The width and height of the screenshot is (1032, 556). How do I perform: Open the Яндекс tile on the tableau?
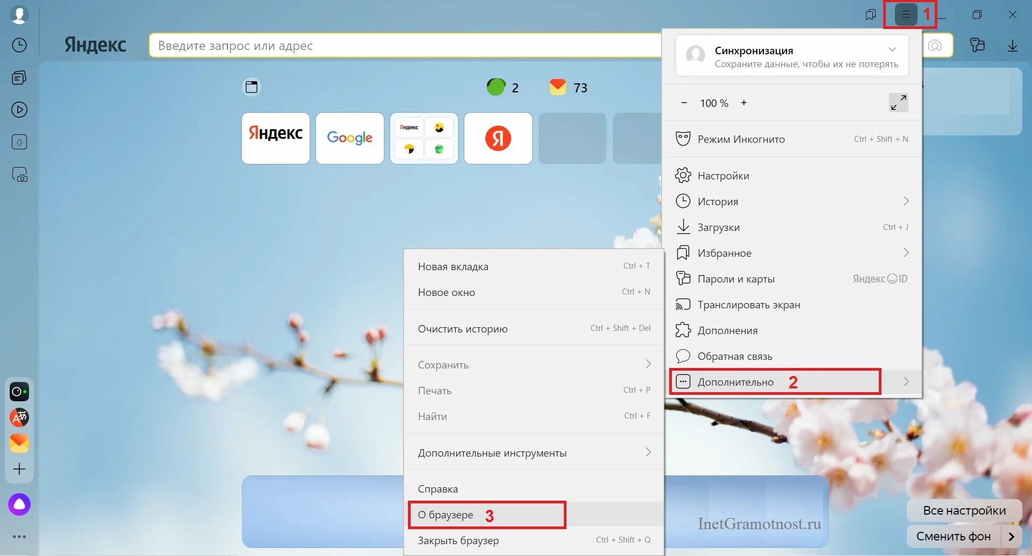click(x=276, y=138)
